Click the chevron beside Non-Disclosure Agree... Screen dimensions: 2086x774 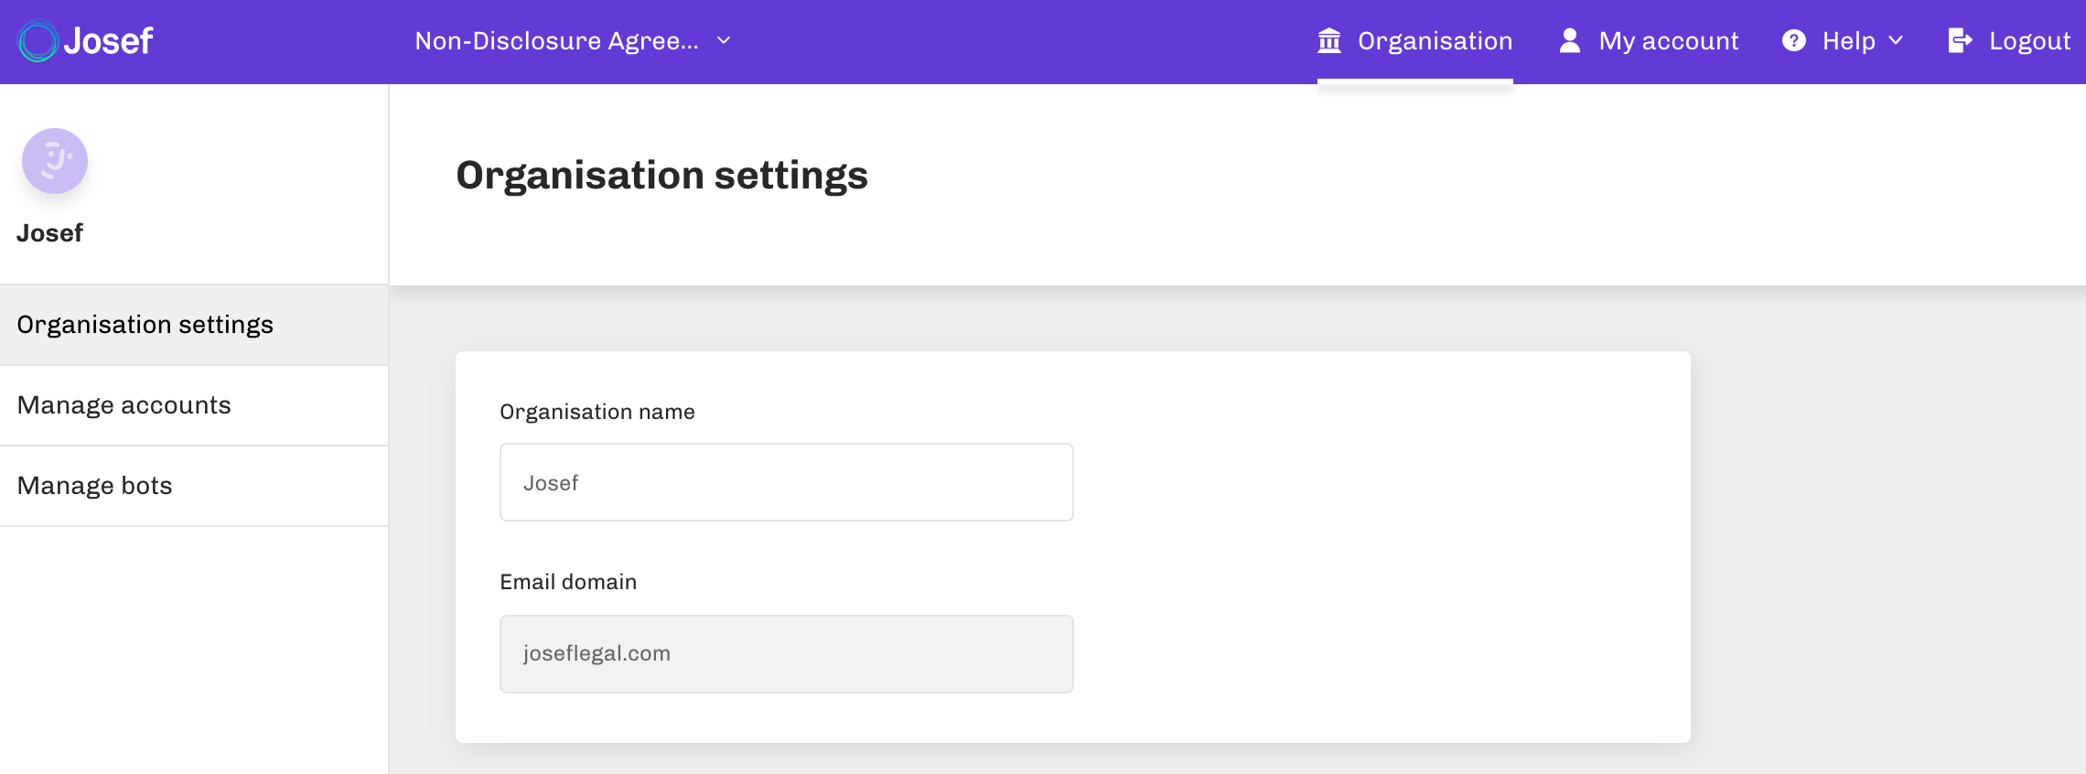coord(724,40)
